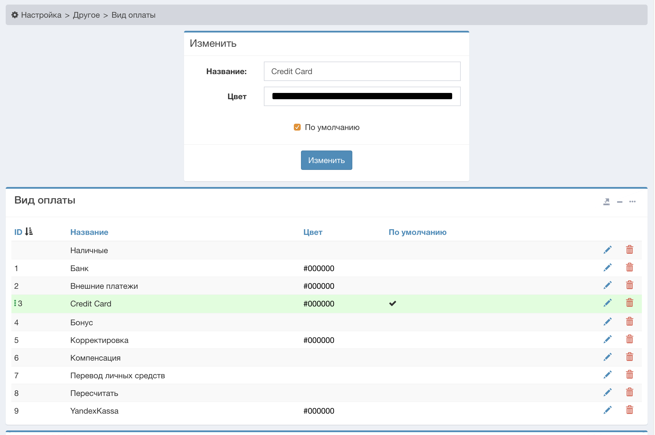This screenshot has height=435, width=655.
Task: Open Другое breadcrumb item
Action: coord(86,15)
